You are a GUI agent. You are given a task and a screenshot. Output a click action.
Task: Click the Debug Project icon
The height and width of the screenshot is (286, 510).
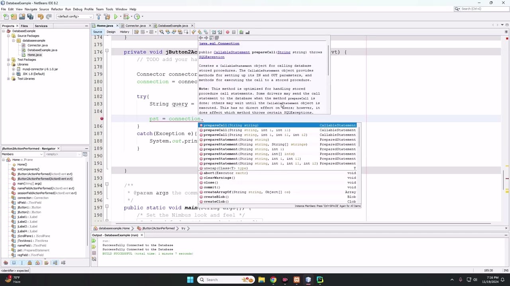click(126, 17)
